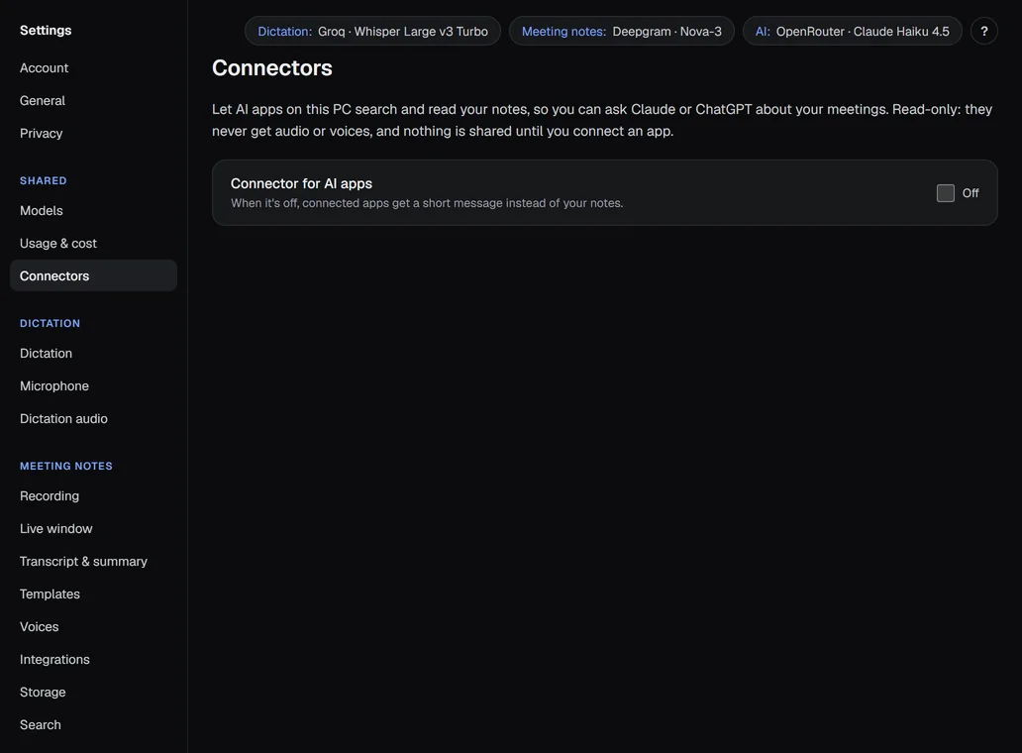The height and width of the screenshot is (753, 1022).
Task: Click the 'Settings' sidebar title
Action: click(x=46, y=30)
